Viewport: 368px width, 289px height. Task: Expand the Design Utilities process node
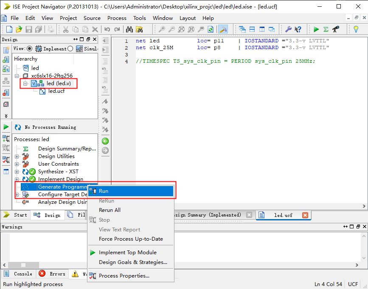17,156
